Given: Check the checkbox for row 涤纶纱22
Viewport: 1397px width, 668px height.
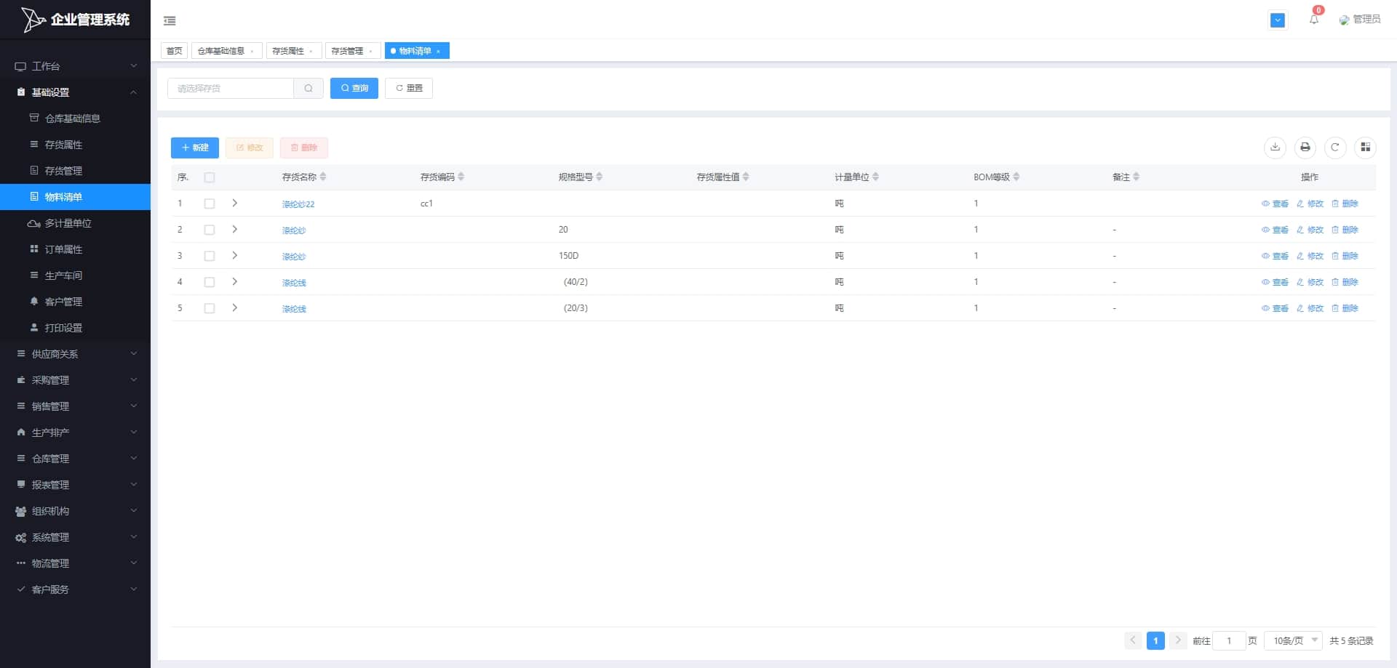Looking at the screenshot, I should click(x=210, y=204).
